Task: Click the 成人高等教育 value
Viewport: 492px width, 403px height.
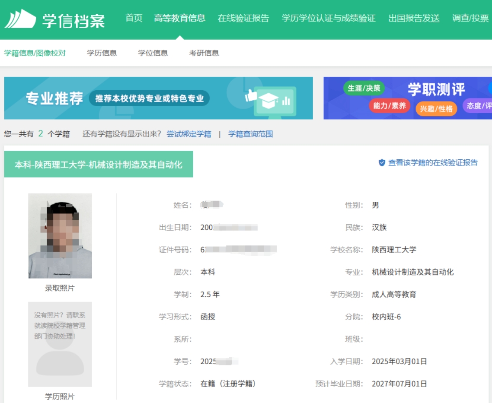Action: [394, 294]
